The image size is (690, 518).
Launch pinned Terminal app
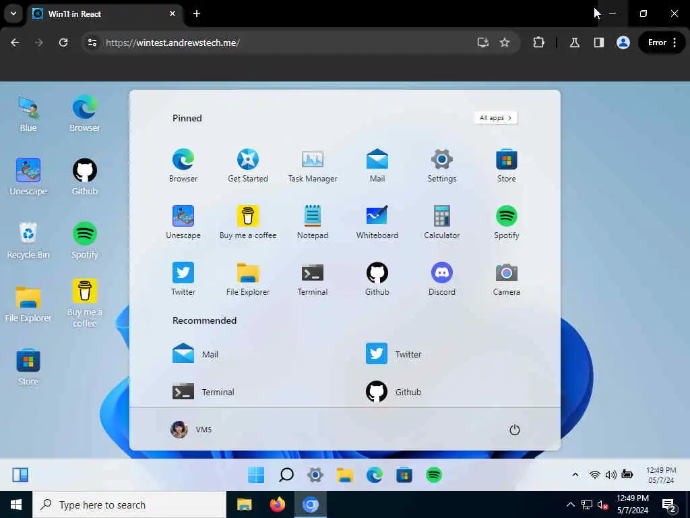pos(313,279)
